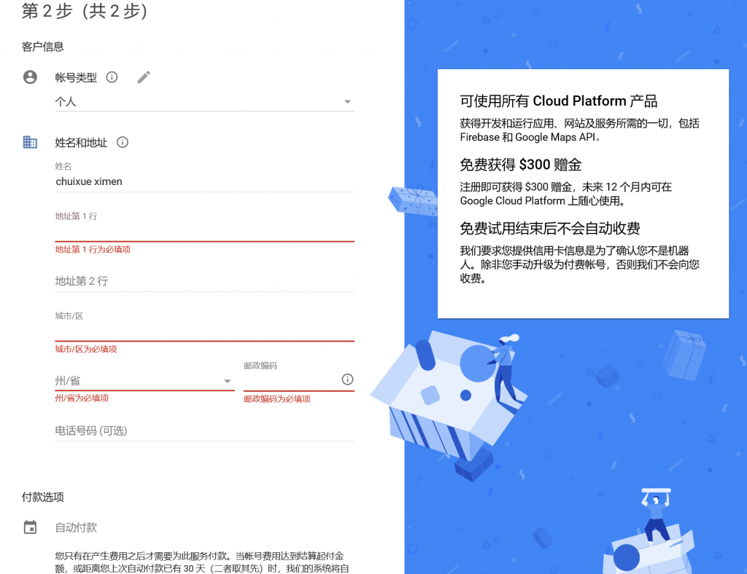Click the calendar icon beside 自动付款
This screenshot has height=574, width=747.
coord(30,527)
